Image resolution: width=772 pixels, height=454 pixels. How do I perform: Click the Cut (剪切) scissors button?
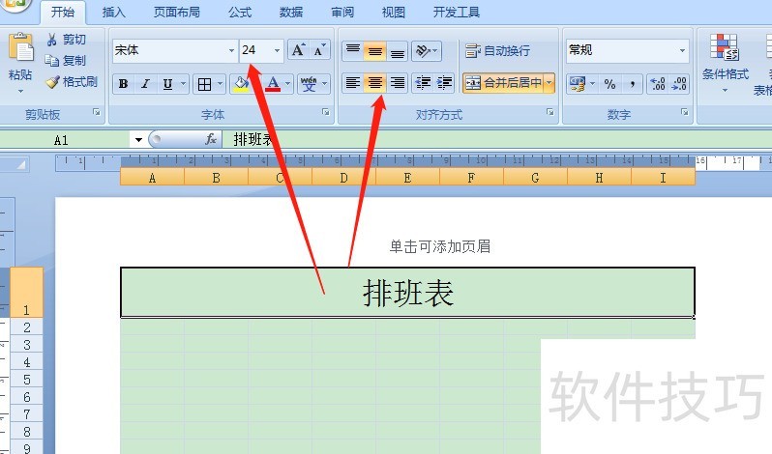click(x=66, y=40)
